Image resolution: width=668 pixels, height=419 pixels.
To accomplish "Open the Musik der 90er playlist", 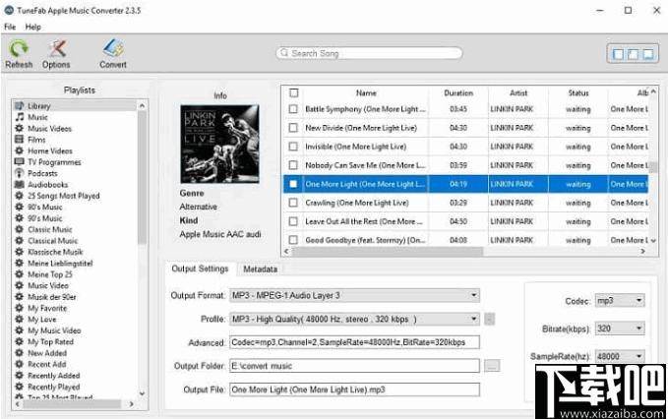I will [x=52, y=297].
